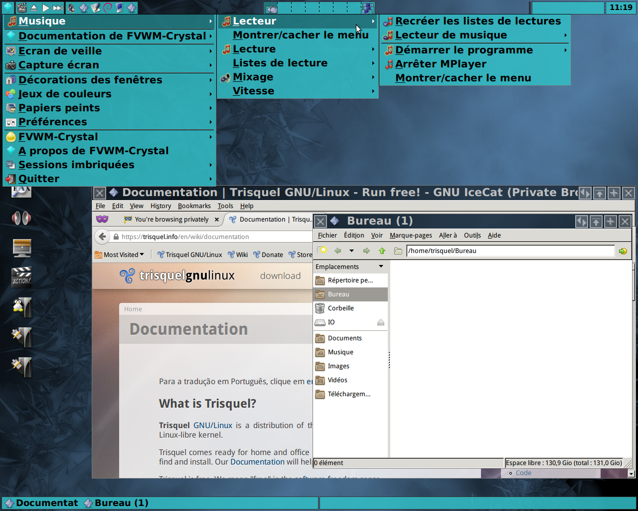Click the eject icon in the top panel
Screen dimensions: 638x511
pos(33,7)
